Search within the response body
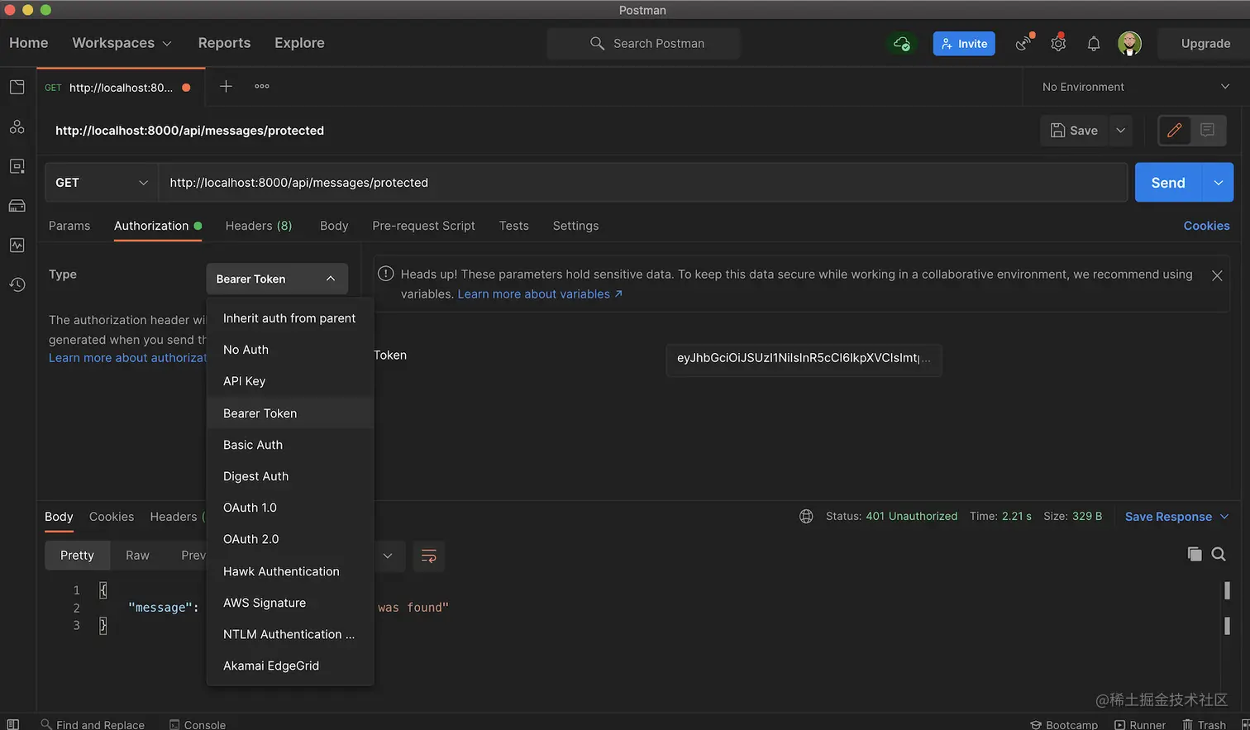This screenshot has width=1250, height=730. [x=1219, y=554]
